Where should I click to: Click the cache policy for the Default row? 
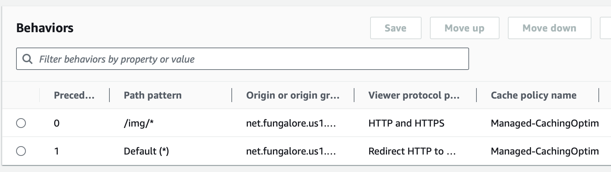544,151
